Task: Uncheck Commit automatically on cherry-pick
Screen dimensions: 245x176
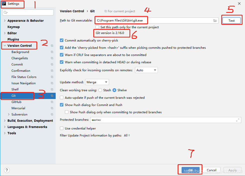Action: [x=62, y=40]
